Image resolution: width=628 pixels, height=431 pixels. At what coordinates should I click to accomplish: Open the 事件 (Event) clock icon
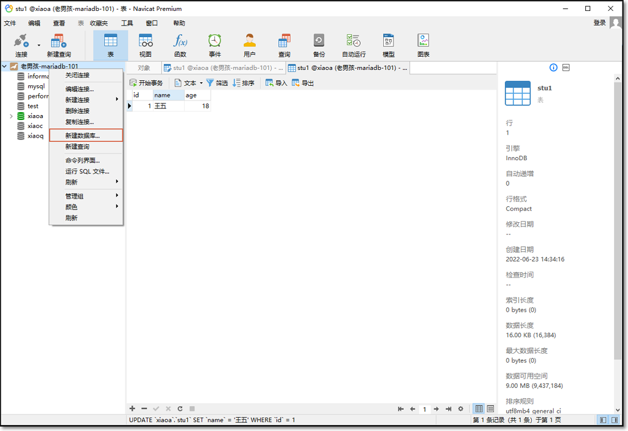coord(215,45)
